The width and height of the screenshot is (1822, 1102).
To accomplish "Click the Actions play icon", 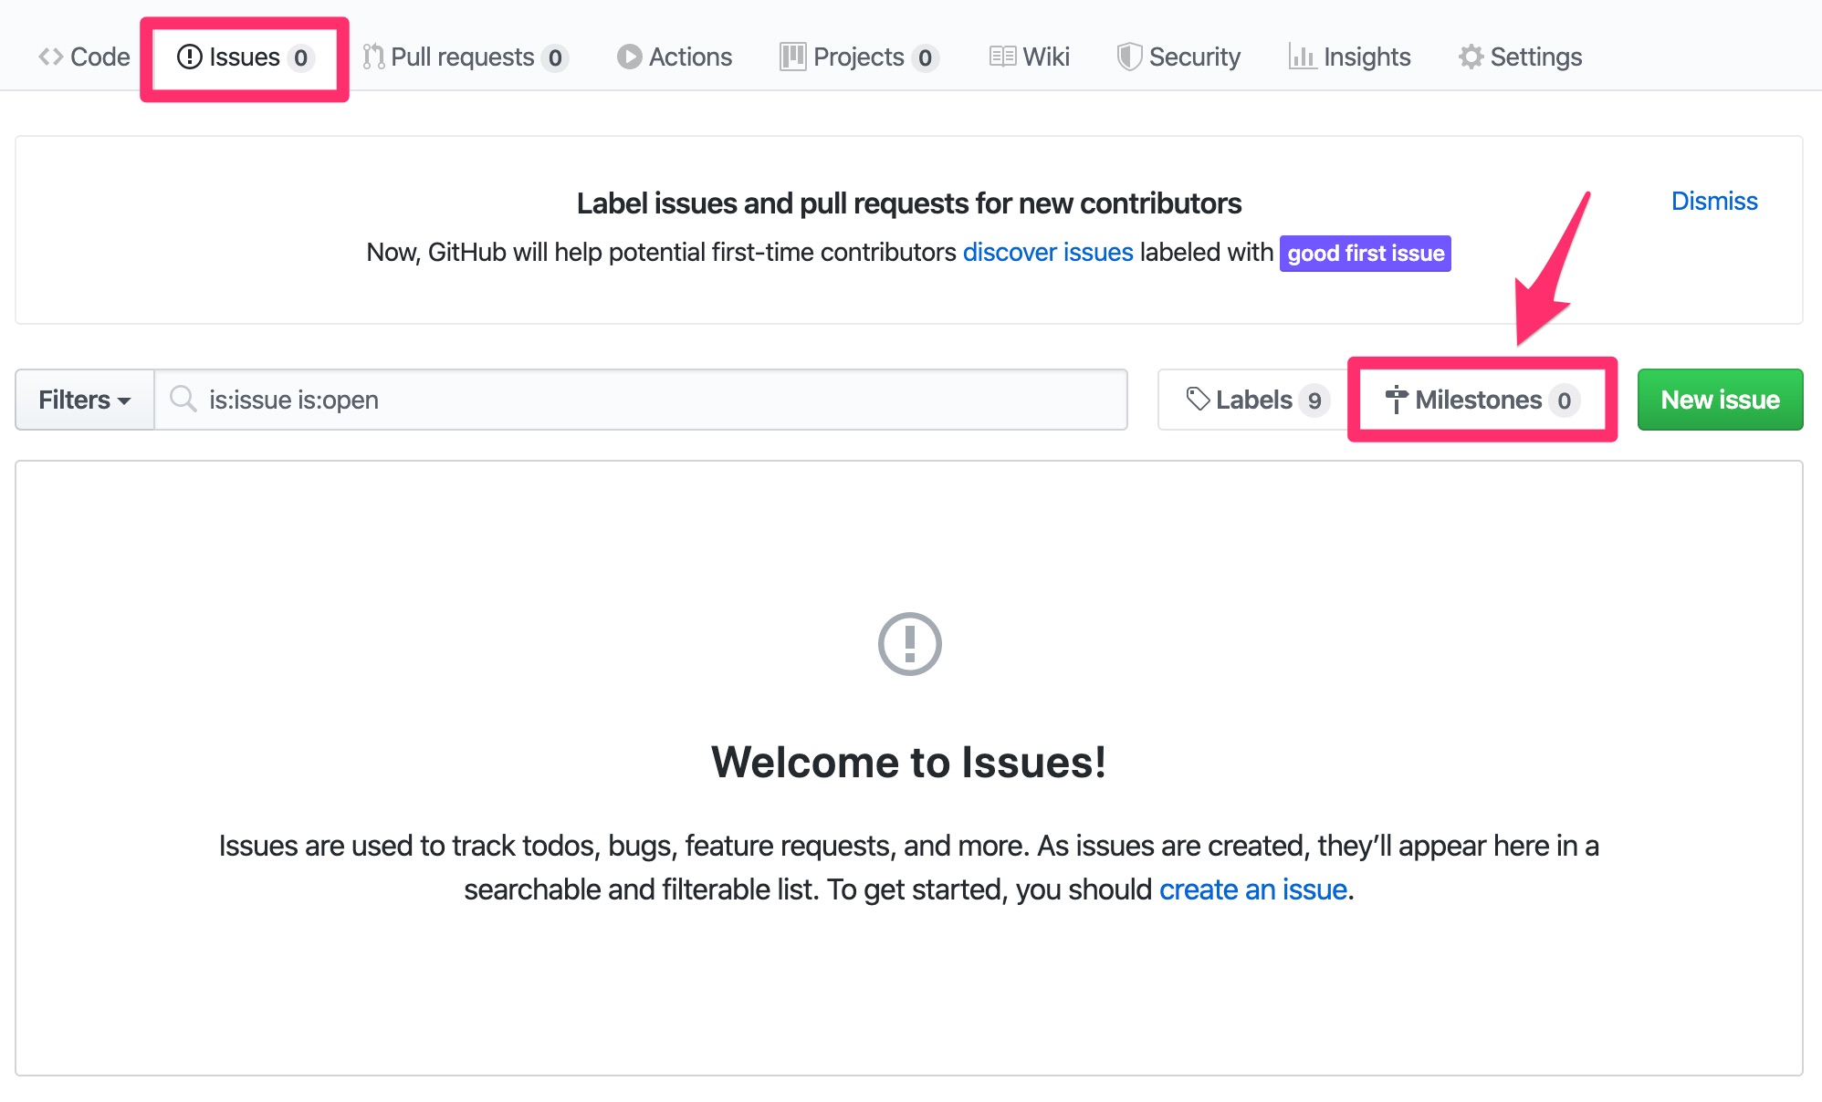I will (628, 57).
